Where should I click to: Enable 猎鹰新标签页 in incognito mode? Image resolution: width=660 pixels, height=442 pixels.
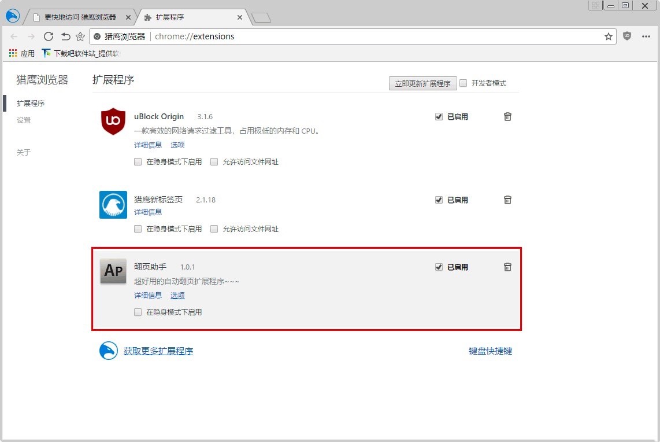[138, 229]
